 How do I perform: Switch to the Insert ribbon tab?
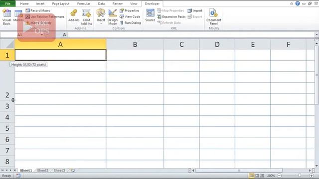tap(40, 3)
